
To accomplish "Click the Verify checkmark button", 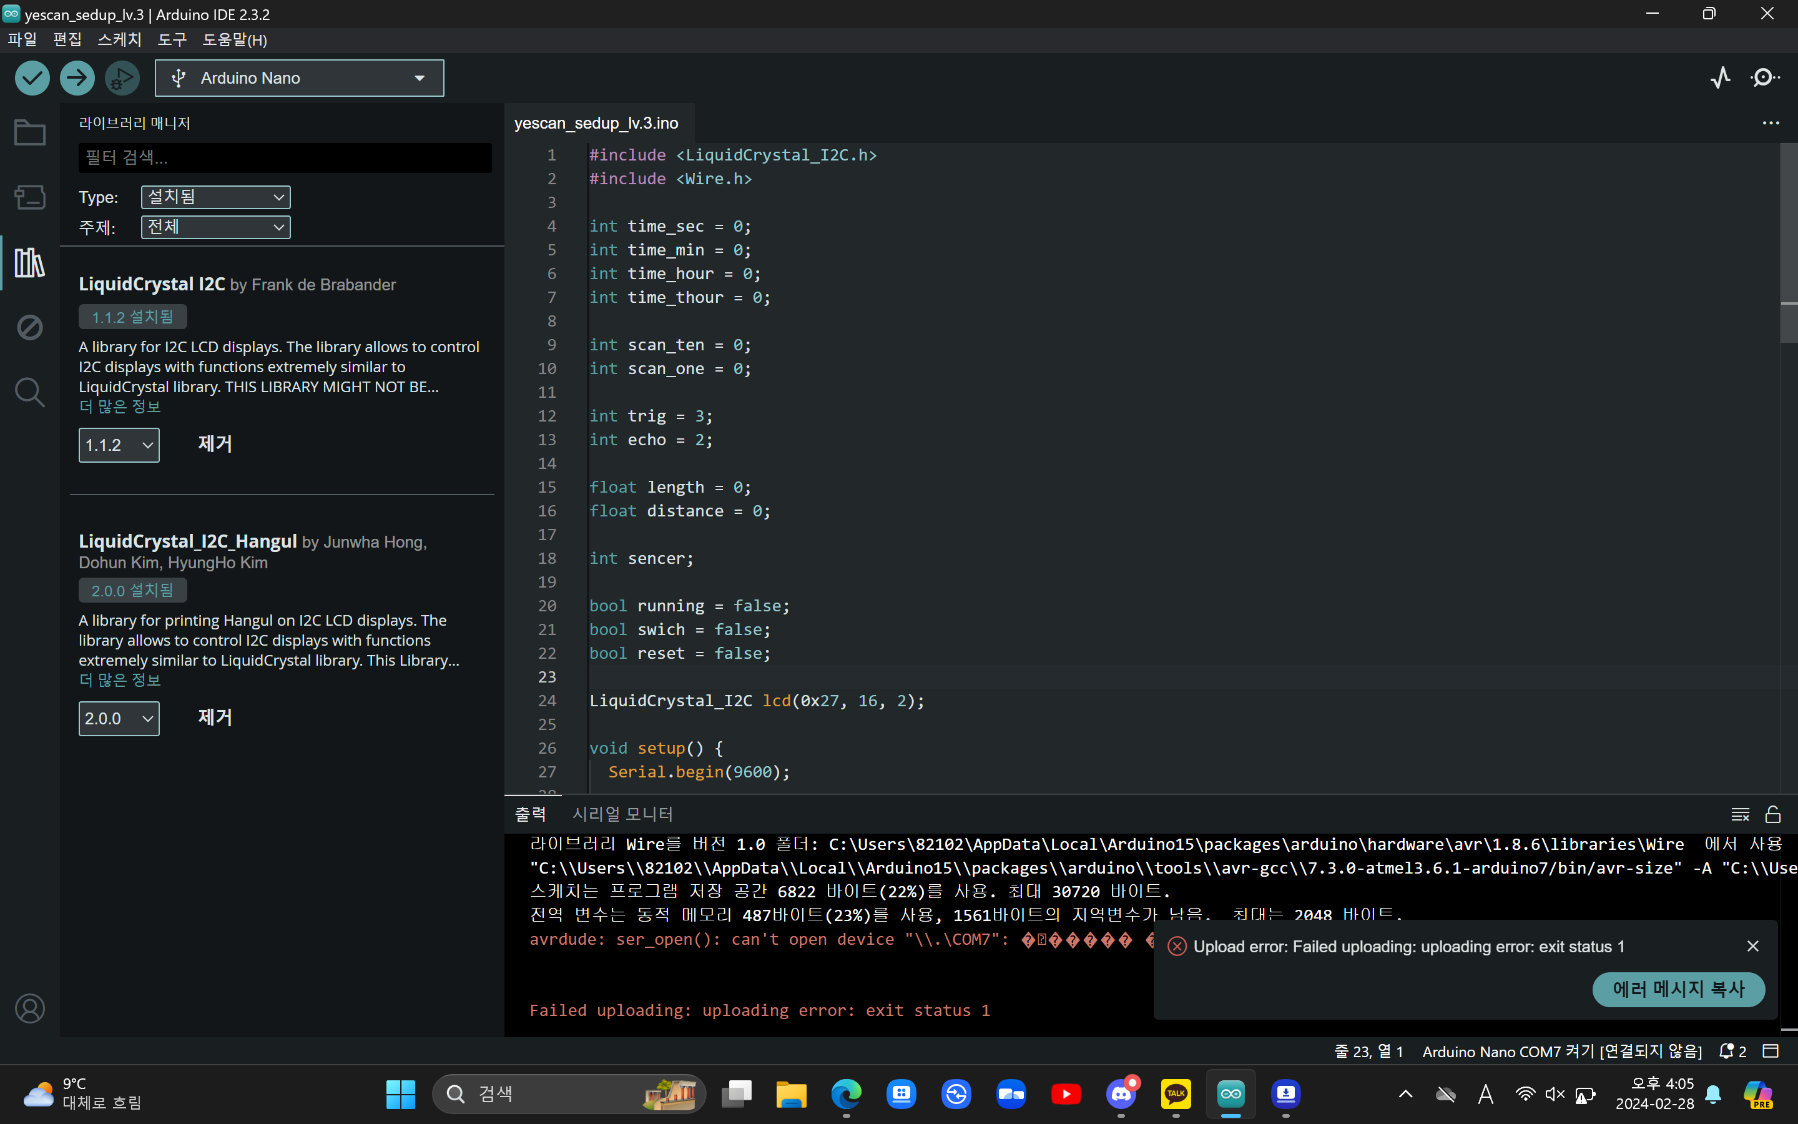I will coord(32,78).
